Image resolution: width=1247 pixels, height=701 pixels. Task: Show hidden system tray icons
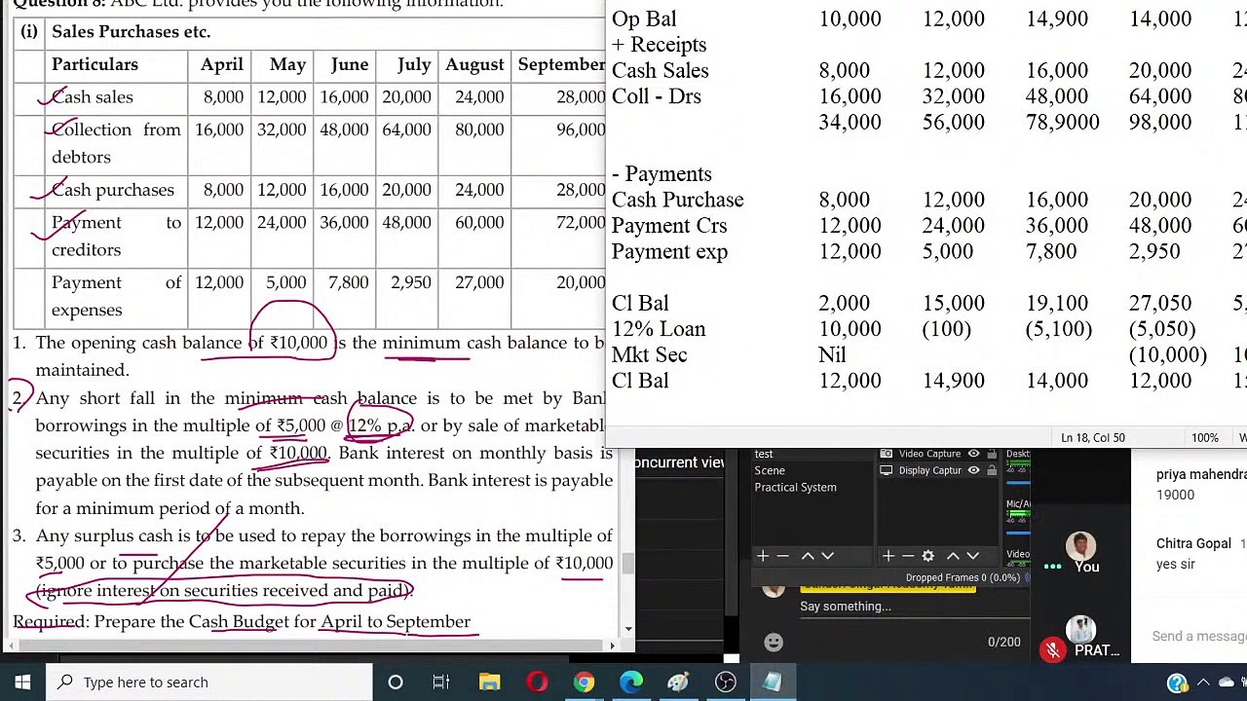point(1203,683)
